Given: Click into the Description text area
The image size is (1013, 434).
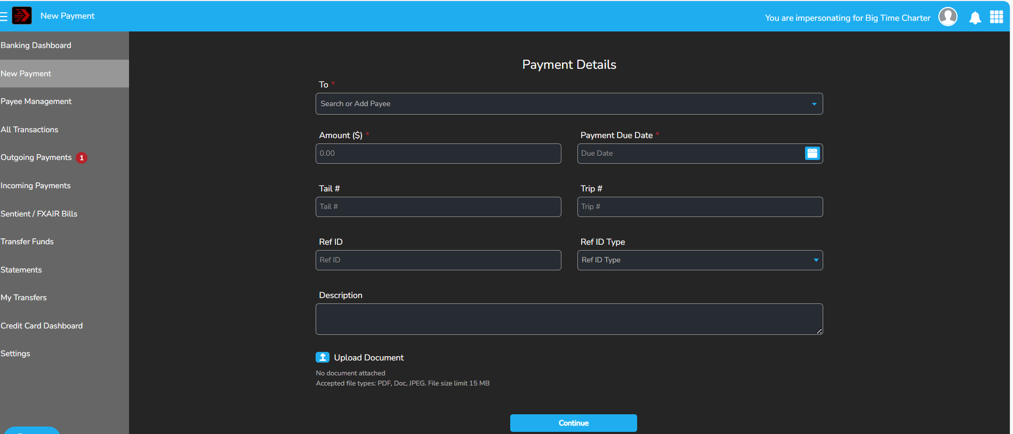Looking at the screenshot, I should [568, 319].
